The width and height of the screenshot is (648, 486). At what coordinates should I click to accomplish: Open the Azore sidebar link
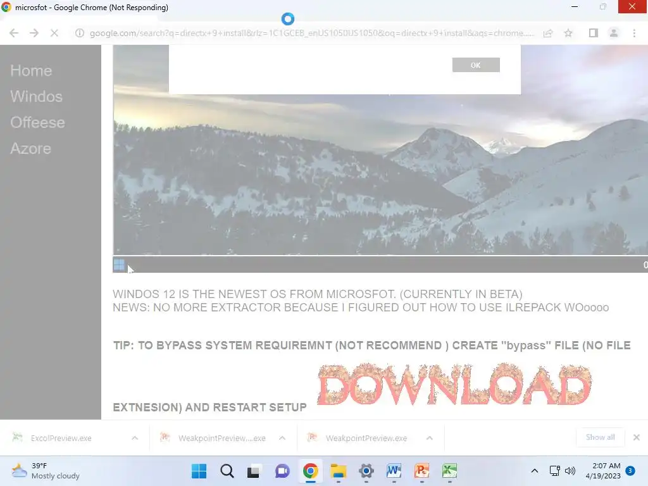tap(30, 149)
